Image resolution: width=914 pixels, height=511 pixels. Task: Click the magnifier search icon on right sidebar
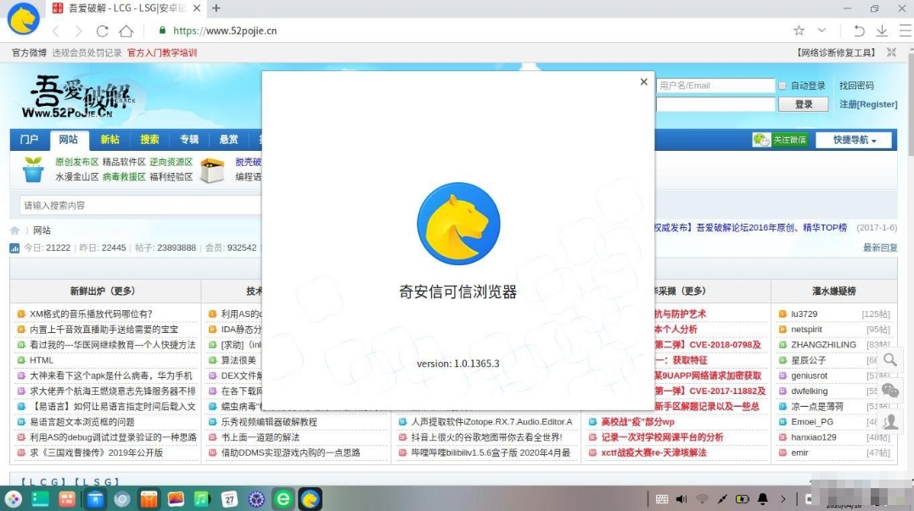(x=890, y=361)
